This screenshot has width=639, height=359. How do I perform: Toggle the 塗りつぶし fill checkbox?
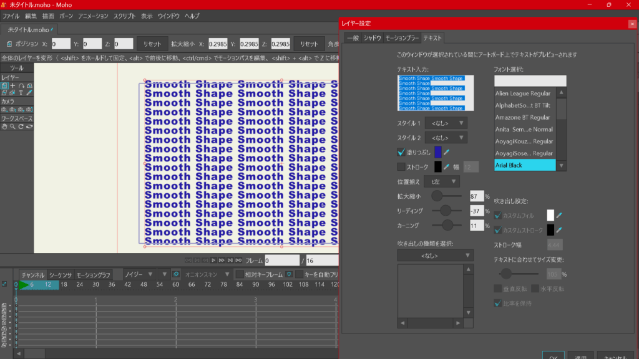[x=401, y=151]
